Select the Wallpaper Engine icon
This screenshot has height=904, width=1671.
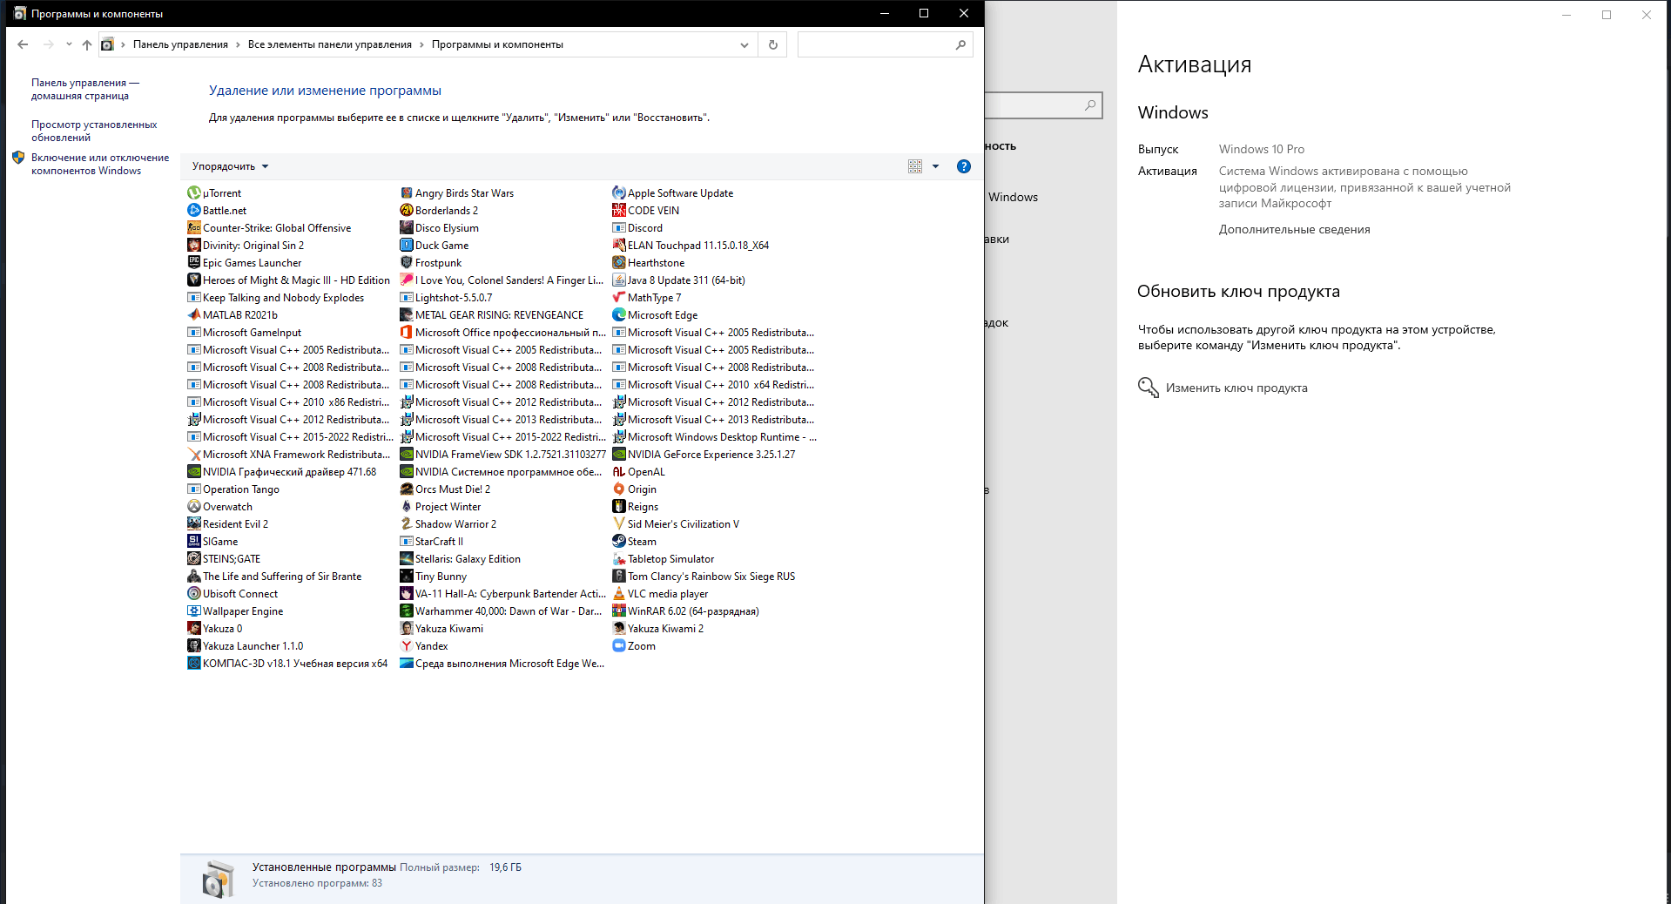[x=194, y=611]
